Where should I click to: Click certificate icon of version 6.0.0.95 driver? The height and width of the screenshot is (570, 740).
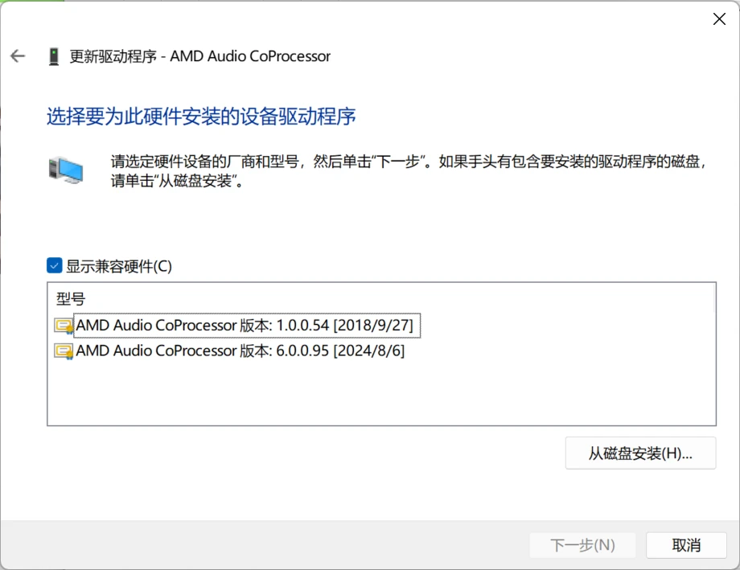(64, 351)
